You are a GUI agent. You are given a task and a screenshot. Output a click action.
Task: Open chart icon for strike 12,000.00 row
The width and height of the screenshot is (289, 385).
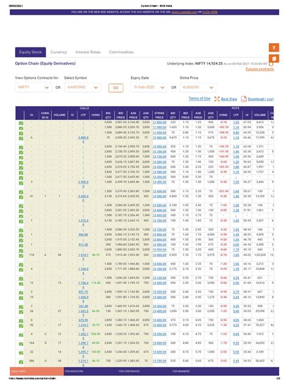point(21,138)
